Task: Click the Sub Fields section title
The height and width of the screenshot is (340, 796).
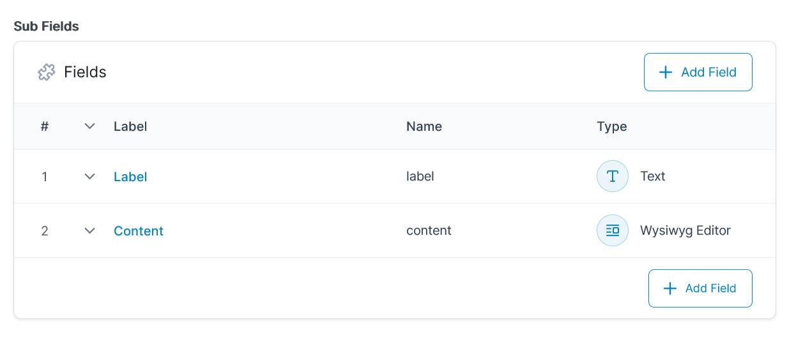Action: tap(46, 26)
